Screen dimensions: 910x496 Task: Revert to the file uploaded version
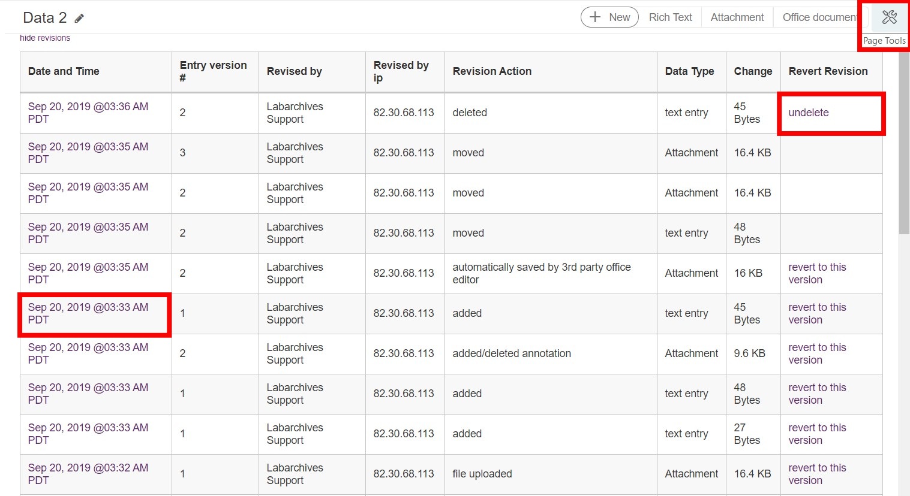point(816,474)
